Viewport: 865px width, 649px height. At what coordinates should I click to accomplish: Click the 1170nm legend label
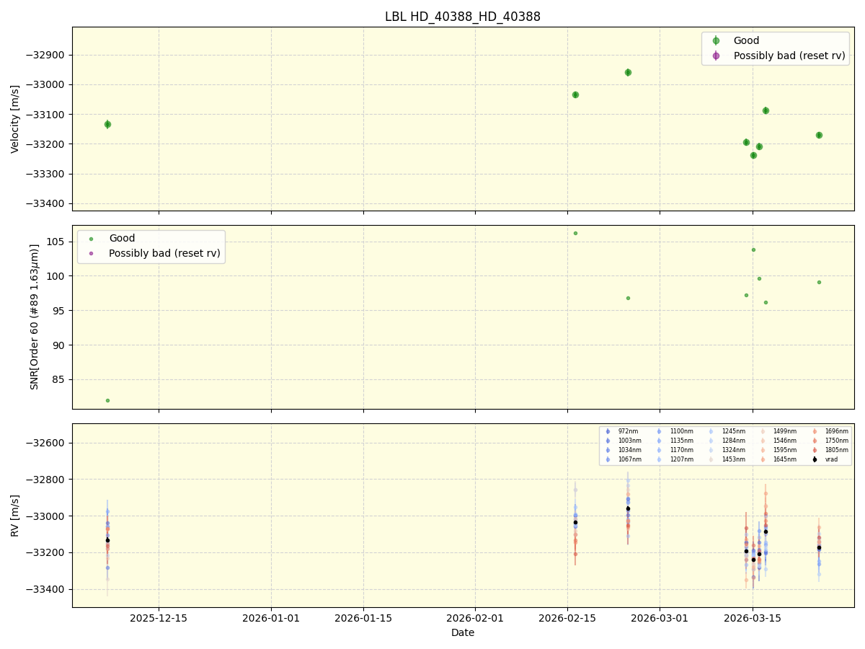pos(682,450)
